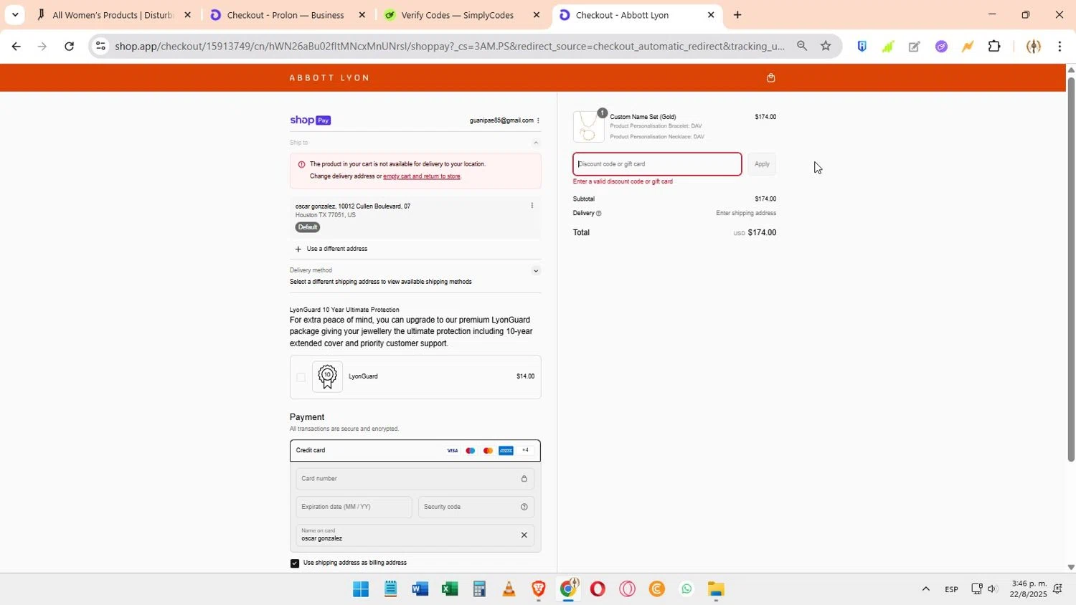Open the taskbar clock and date
Viewport: 1076px width, 605px height.
[x=1029, y=589]
